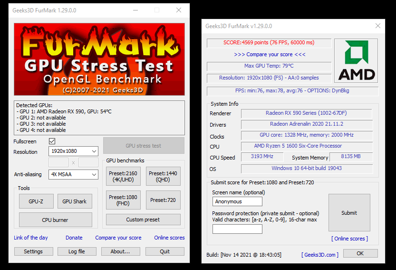Click the CPU AMD Ryzen 5 1600 field
This screenshot has height=270, width=396.
click(x=307, y=146)
